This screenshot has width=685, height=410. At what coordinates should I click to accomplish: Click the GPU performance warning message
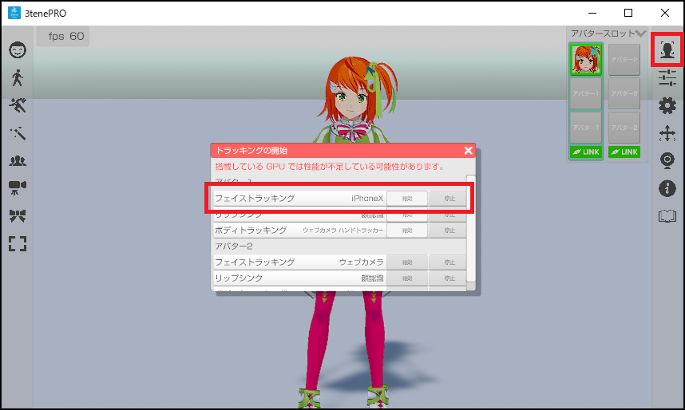(x=330, y=167)
